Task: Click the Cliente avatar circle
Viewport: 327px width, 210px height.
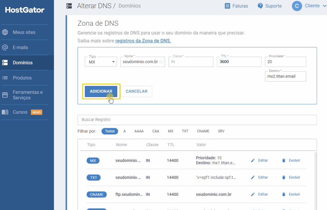Action: (x=297, y=6)
